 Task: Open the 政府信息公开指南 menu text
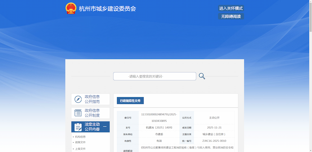(92, 99)
